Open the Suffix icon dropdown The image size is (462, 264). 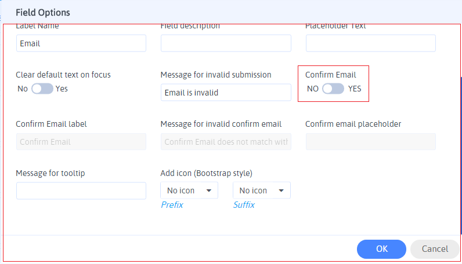[x=261, y=190]
